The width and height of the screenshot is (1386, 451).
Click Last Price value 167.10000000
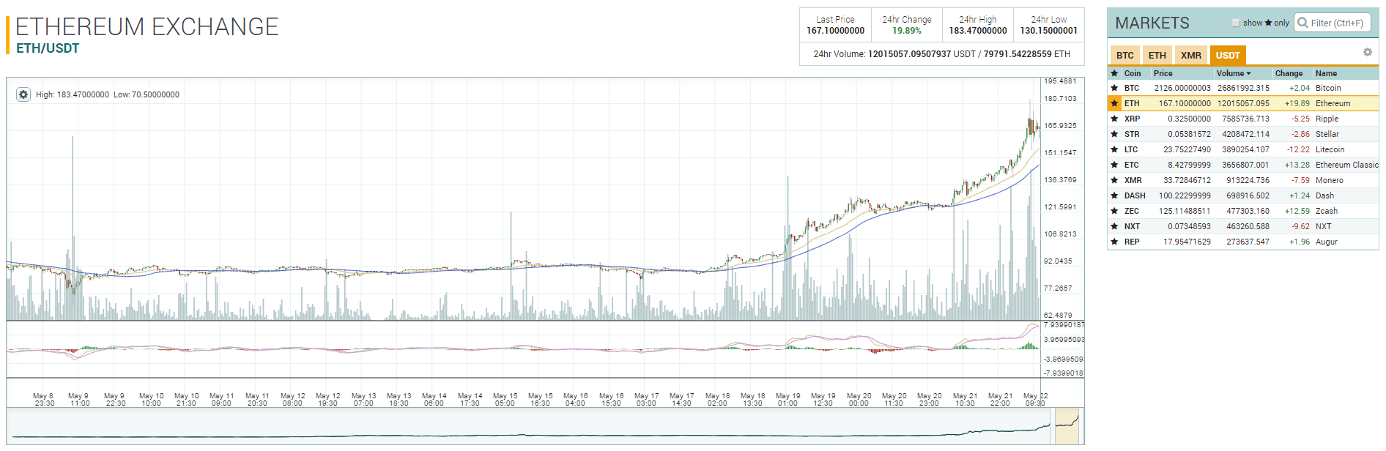point(836,31)
